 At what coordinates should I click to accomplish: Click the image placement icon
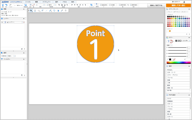26,5
